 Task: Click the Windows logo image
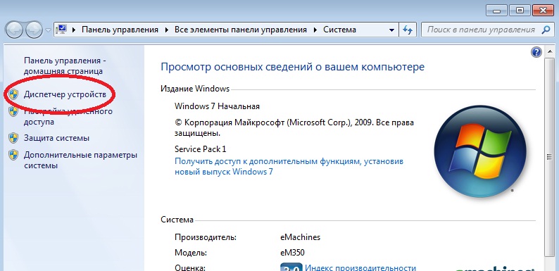pyautogui.click(x=480, y=151)
